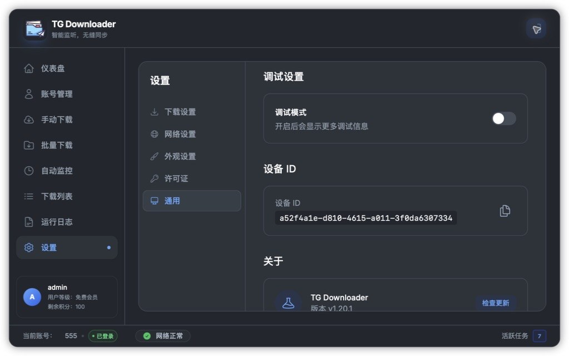Click the download arrow icon beside 下载设置

pyautogui.click(x=154, y=112)
